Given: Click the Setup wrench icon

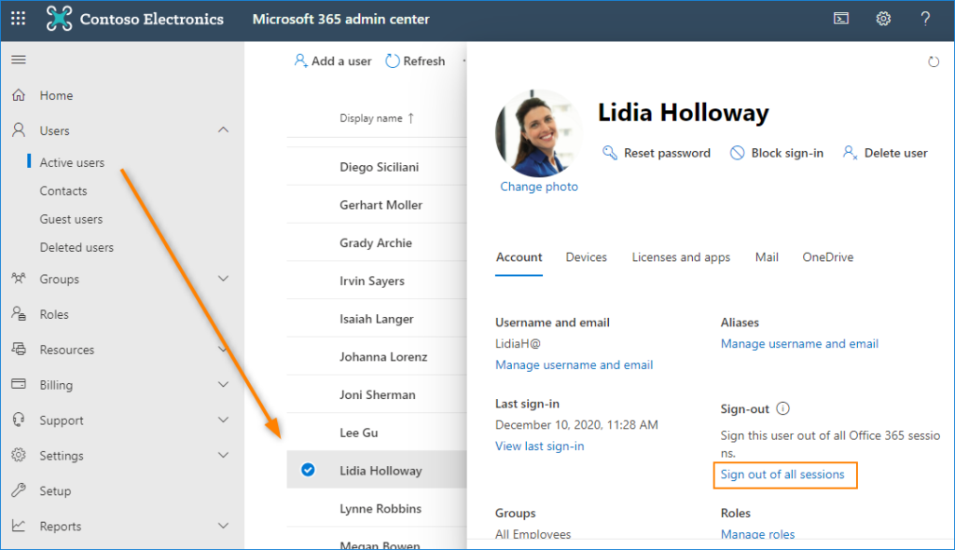Looking at the screenshot, I should (19, 490).
